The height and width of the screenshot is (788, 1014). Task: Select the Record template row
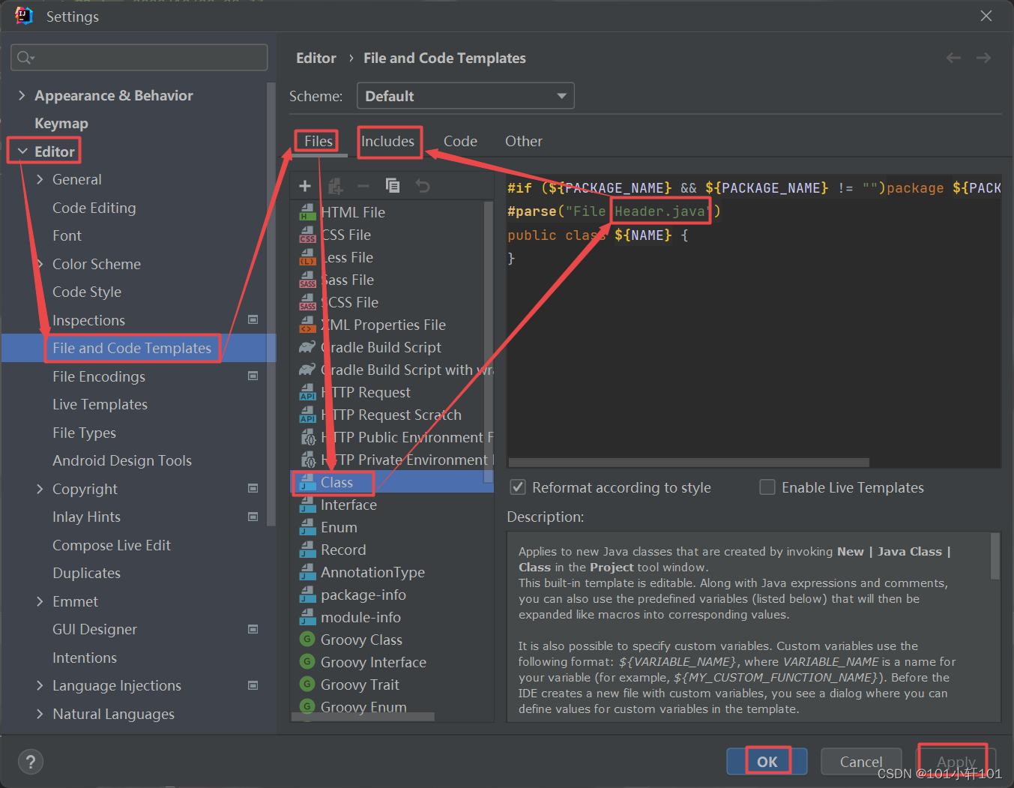click(392, 550)
